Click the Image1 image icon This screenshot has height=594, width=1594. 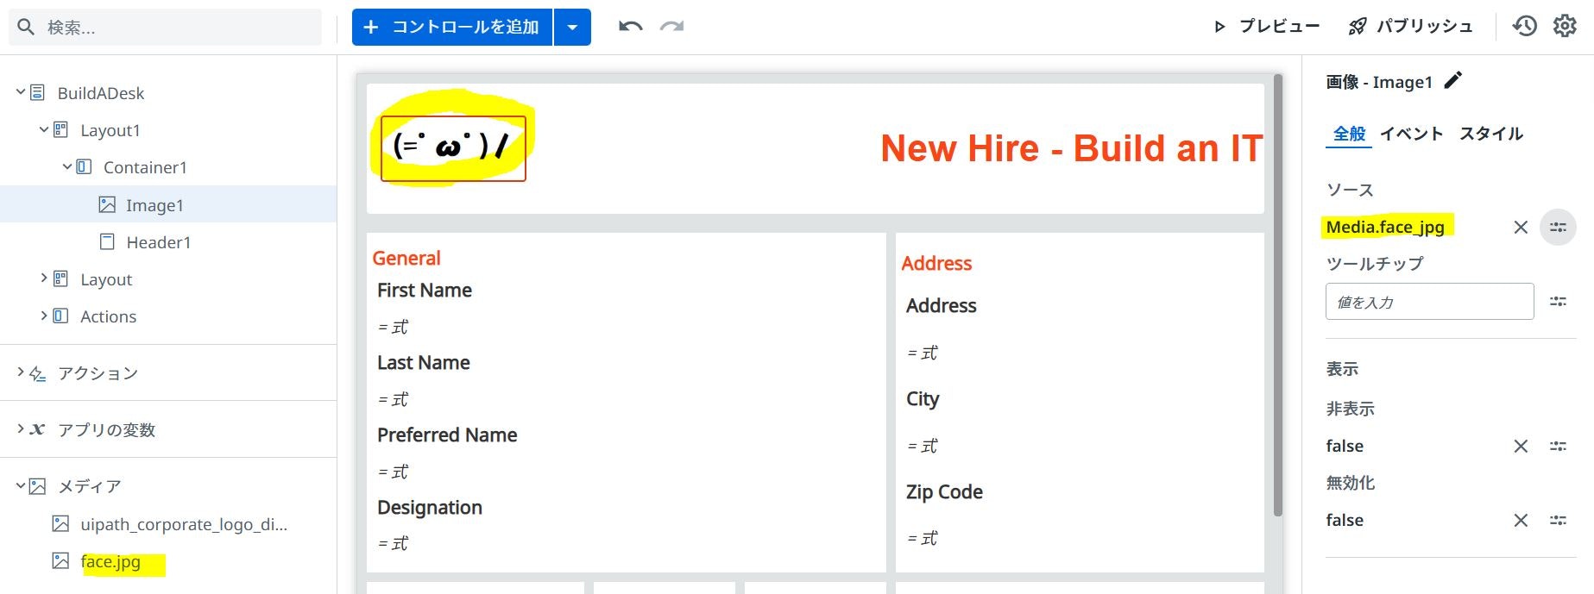[x=107, y=204]
